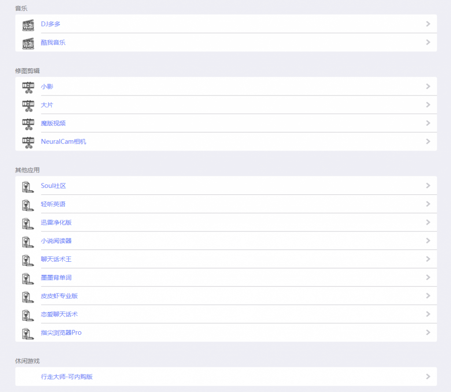The height and width of the screenshot is (392, 451).
Task: Click the film-scissors icon beside 魔版视频
Action: [x=28, y=124]
